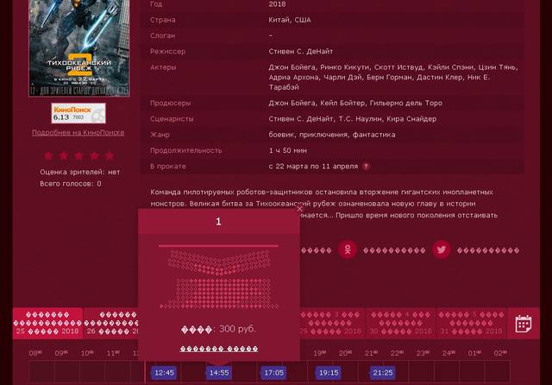Switch to the 26 date tab
The width and height of the screenshot is (552, 385).
111,323
